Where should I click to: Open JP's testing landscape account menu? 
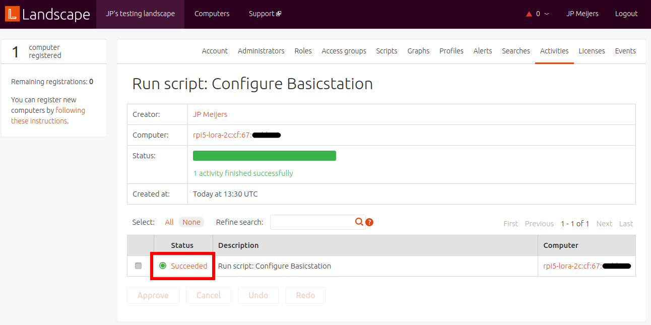click(x=140, y=14)
